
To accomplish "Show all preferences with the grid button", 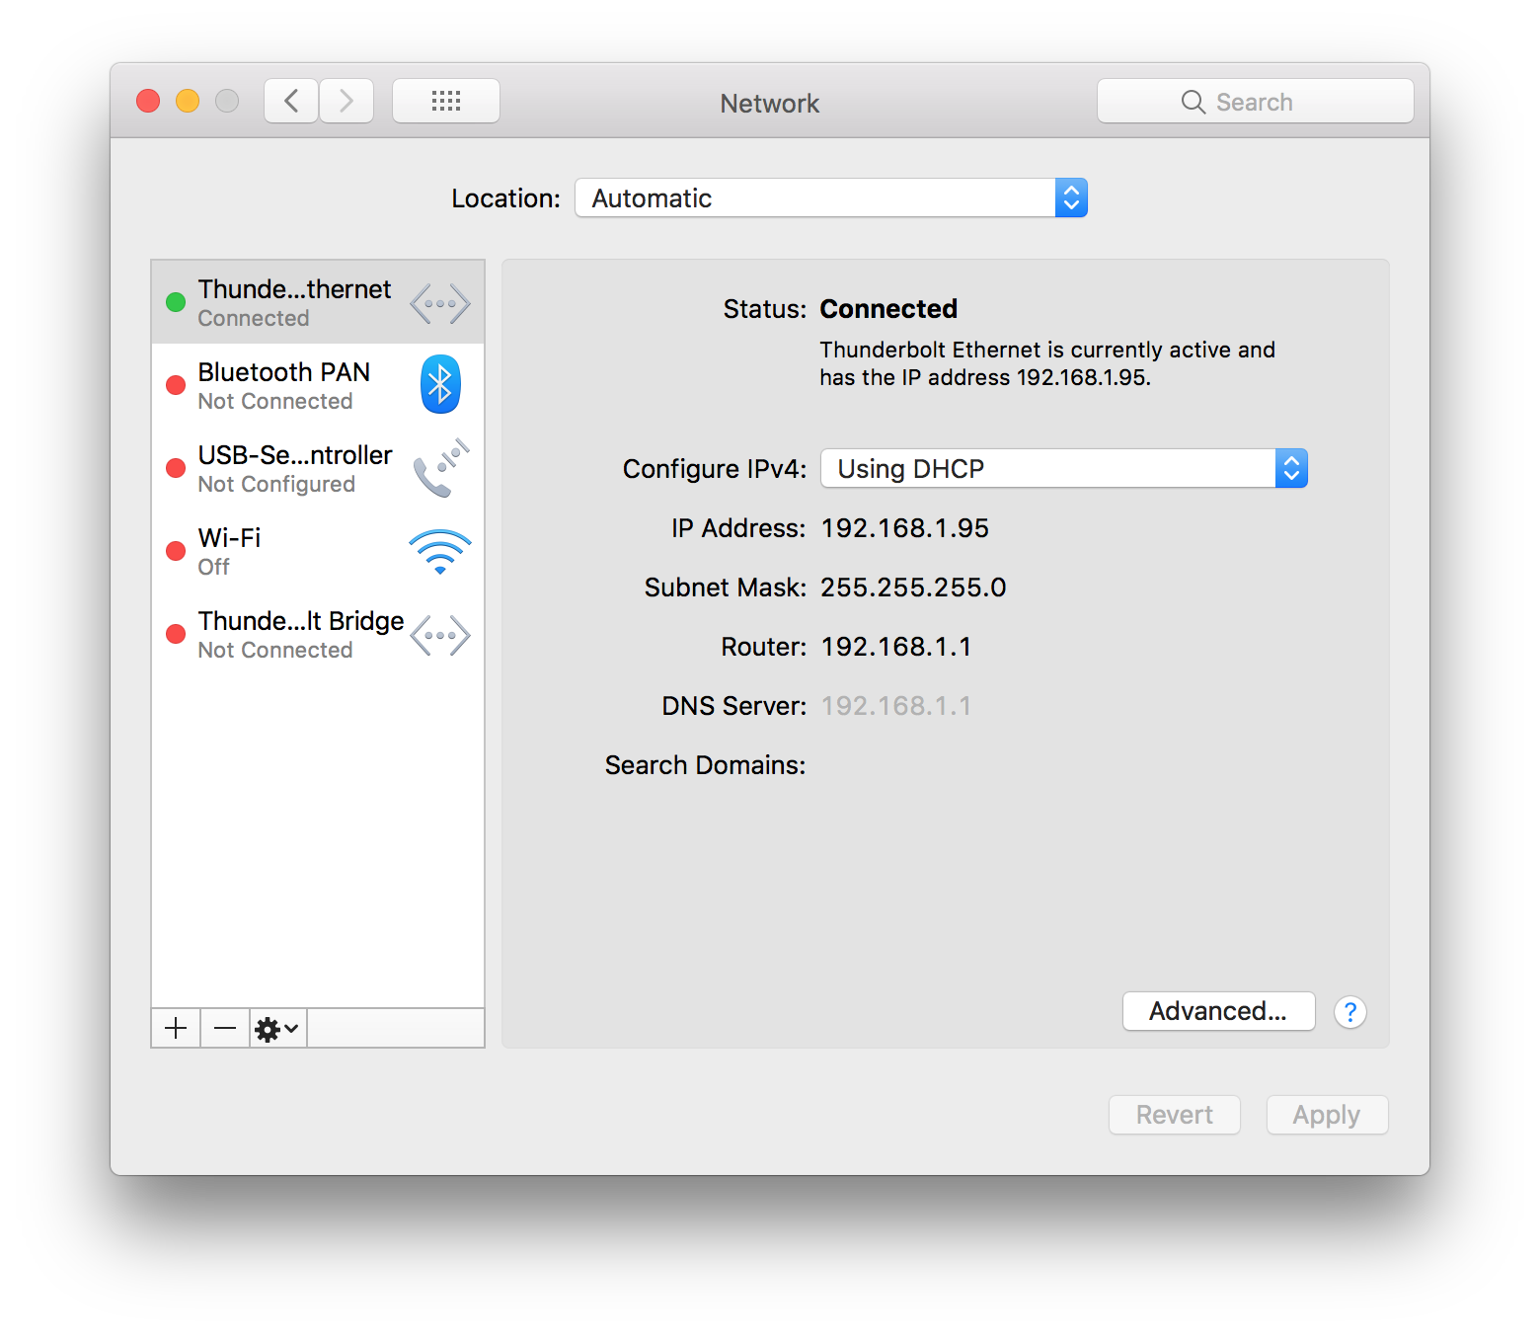I will pos(446,101).
